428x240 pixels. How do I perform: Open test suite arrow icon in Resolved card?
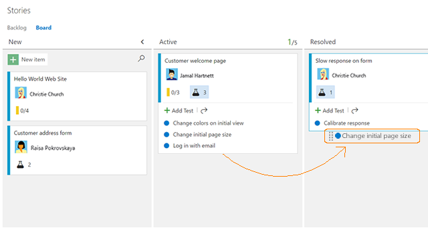(x=354, y=111)
